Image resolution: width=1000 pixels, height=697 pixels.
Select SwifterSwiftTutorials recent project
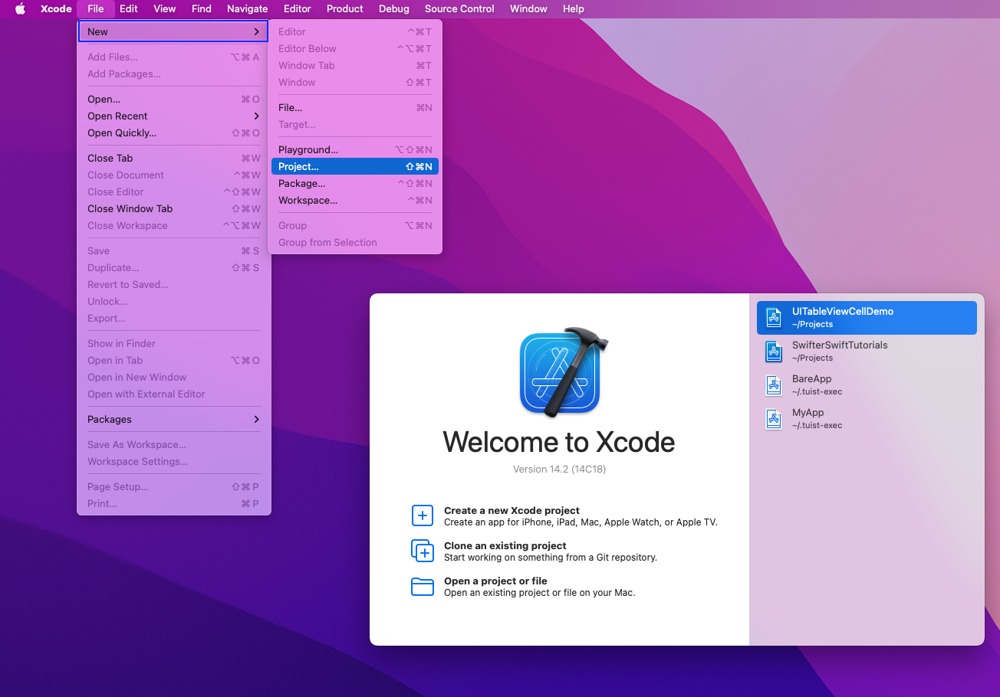pyautogui.click(x=867, y=352)
